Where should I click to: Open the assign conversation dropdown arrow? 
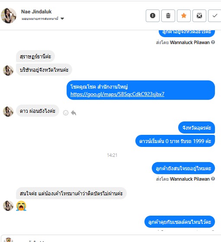(62, 19)
